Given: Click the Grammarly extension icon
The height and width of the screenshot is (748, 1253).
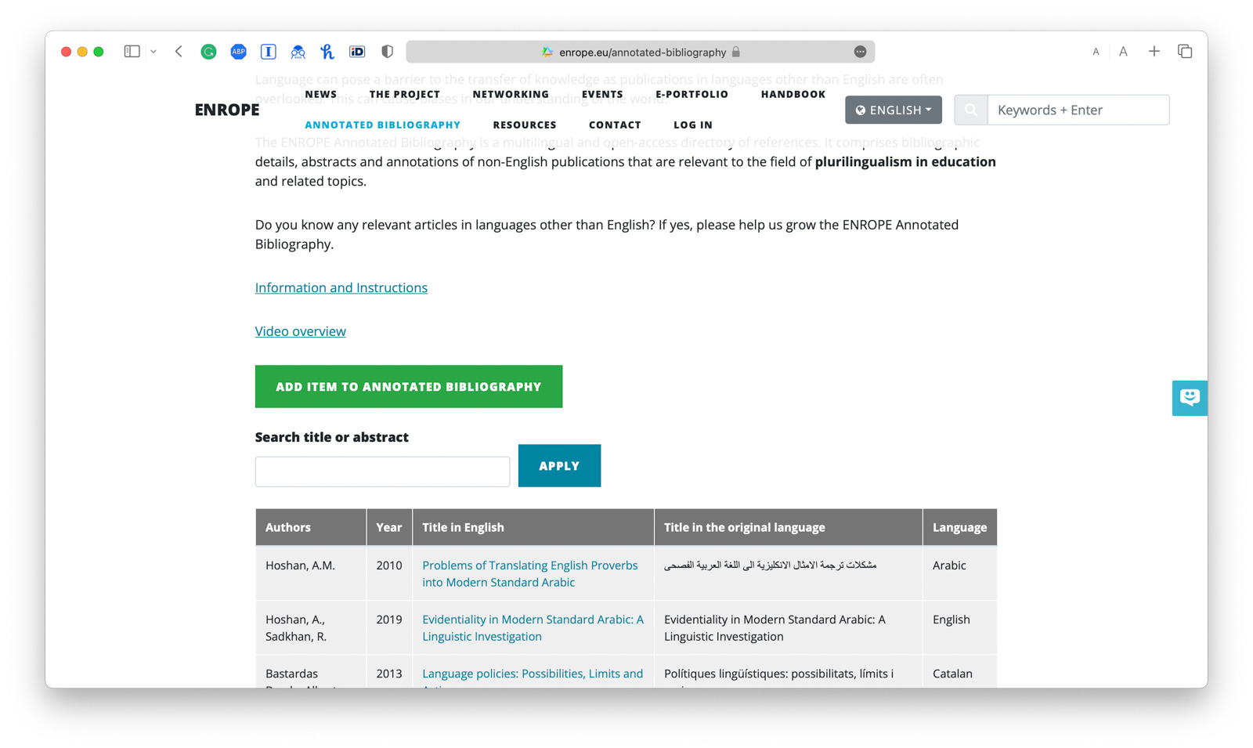Looking at the screenshot, I should click(208, 52).
